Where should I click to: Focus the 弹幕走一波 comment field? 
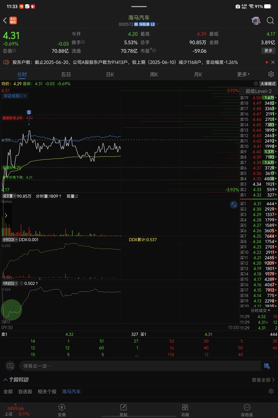click(140, 366)
